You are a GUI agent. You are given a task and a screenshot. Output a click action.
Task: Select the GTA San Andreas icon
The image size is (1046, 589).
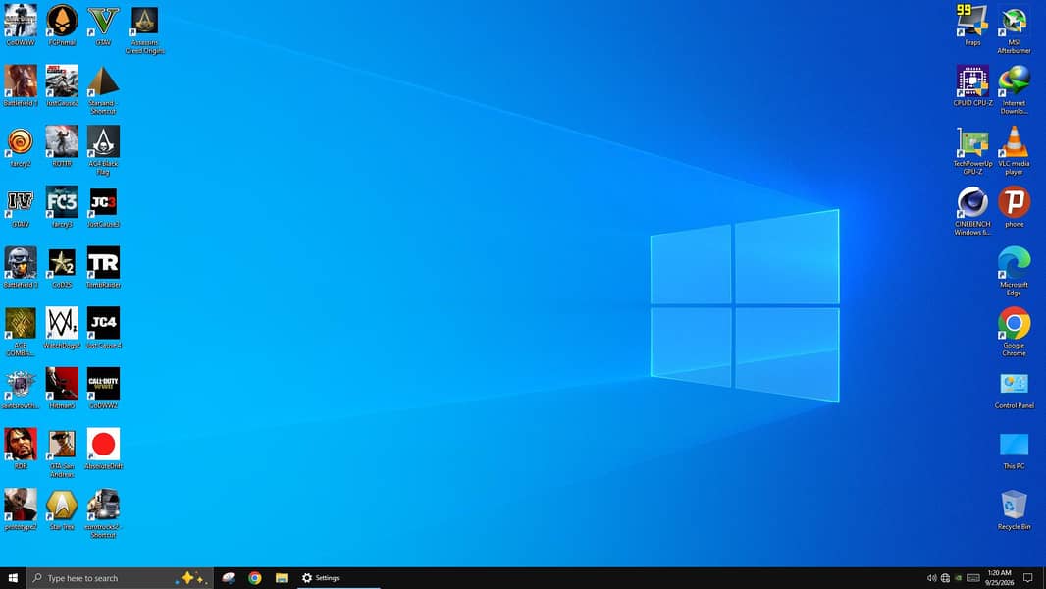pyautogui.click(x=62, y=445)
